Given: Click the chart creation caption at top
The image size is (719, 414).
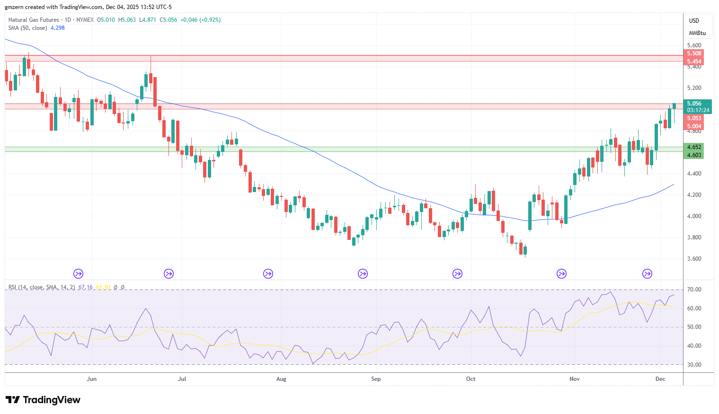Looking at the screenshot, I should coord(89,7).
